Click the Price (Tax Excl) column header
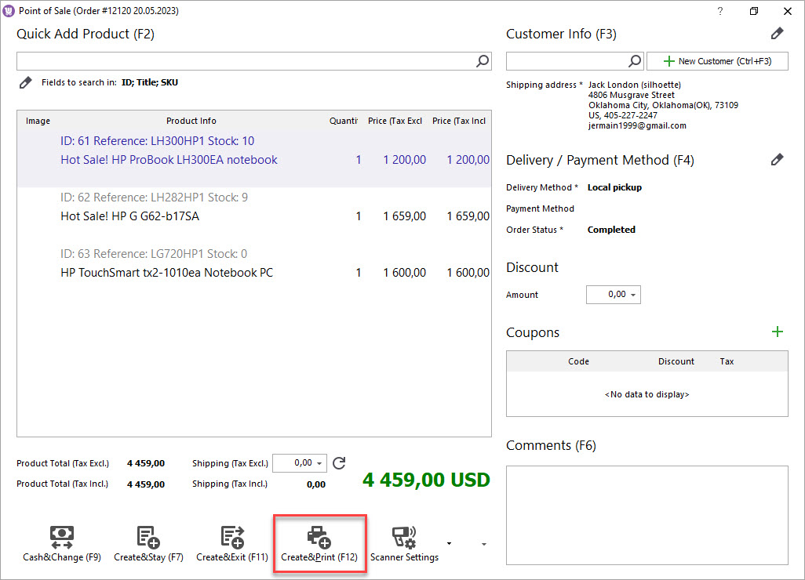 coord(395,121)
